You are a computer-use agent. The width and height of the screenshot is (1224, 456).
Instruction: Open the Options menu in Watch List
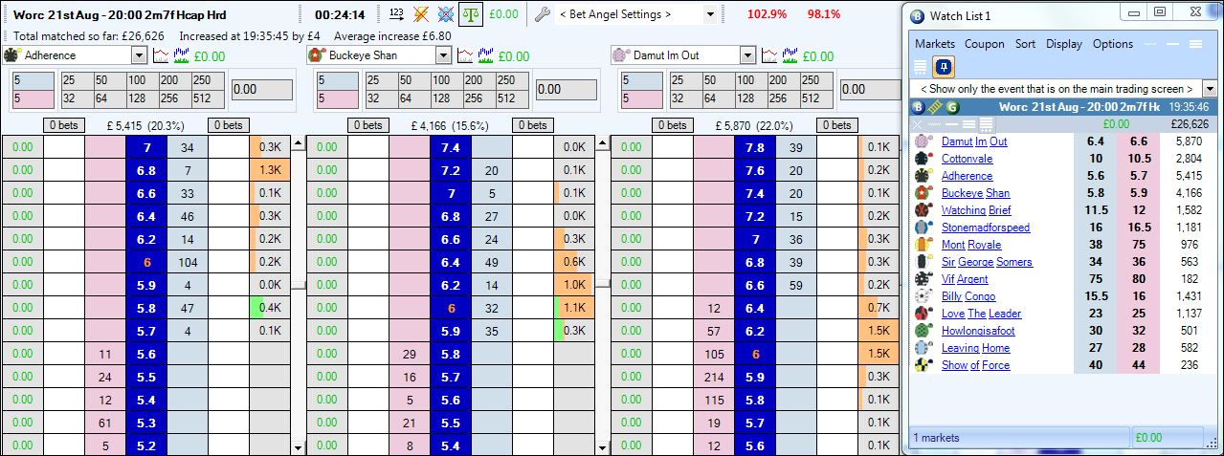(1112, 44)
